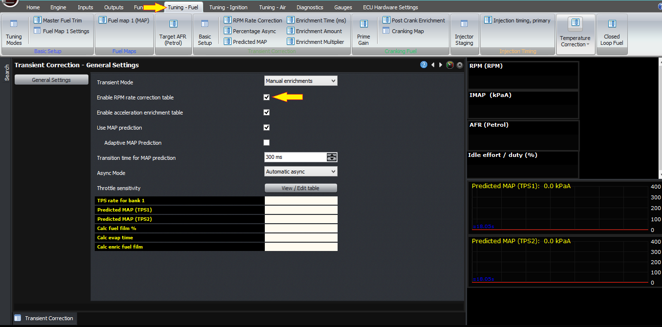Open Injector Staging
The width and height of the screenshot is (662, 327).
pos(464,33)
